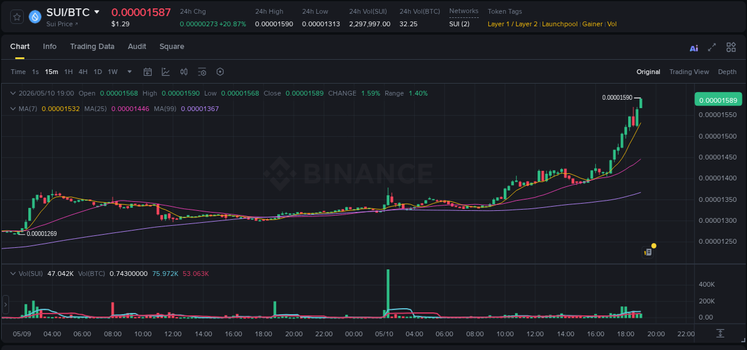Open the go-to-date calendar icon

click(148, 72)
